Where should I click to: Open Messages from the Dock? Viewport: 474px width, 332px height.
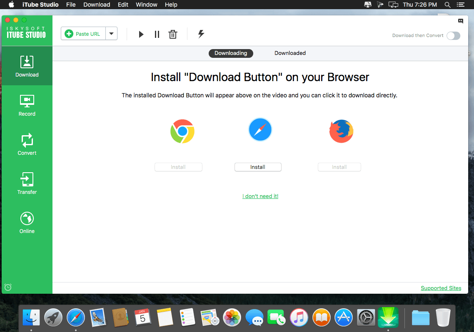coord(254,317)
